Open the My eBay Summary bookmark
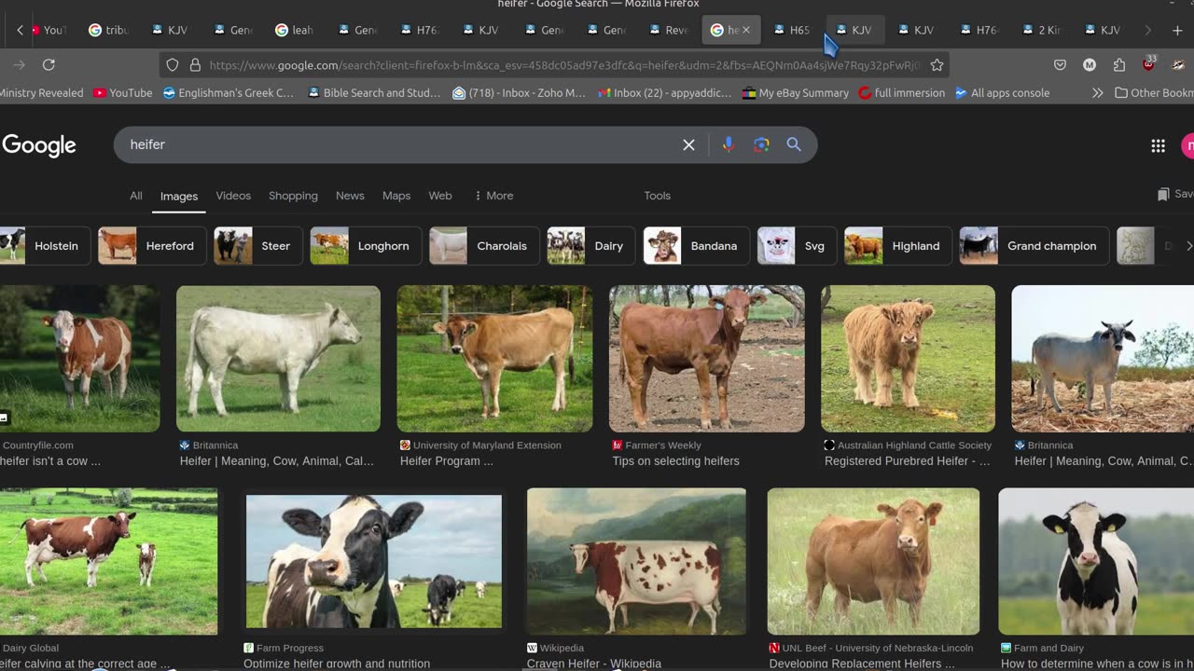The height and width of the screenshot is (671, 1194). [795, 93]
